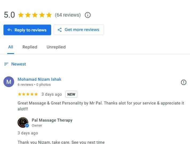The width and height of the screenshot is (190, 144).
Task: Flag Mohamad Nizam Ishak's review
Action: [x=183, y=82]
